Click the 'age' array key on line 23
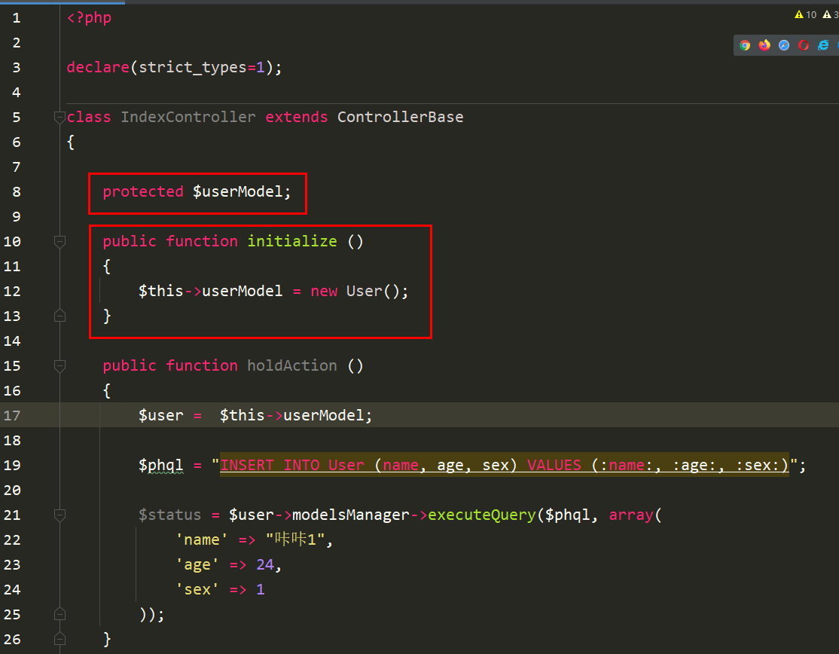This screenshot has height=654, width=839. tap(197, 564)
